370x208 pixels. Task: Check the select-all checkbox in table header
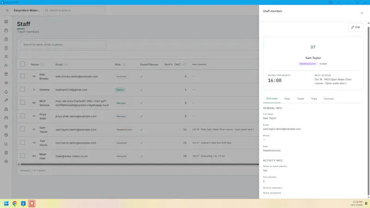coord(22,64)
